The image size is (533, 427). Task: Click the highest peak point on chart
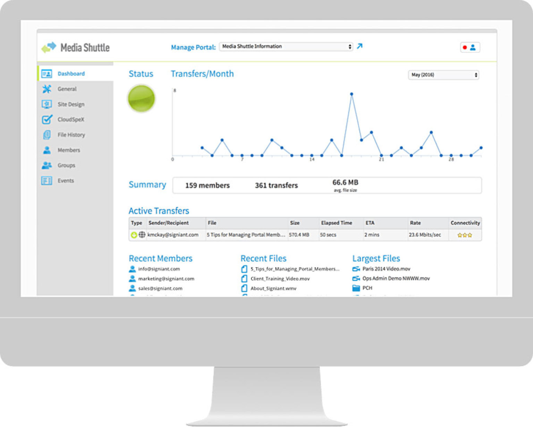(352, 94)
